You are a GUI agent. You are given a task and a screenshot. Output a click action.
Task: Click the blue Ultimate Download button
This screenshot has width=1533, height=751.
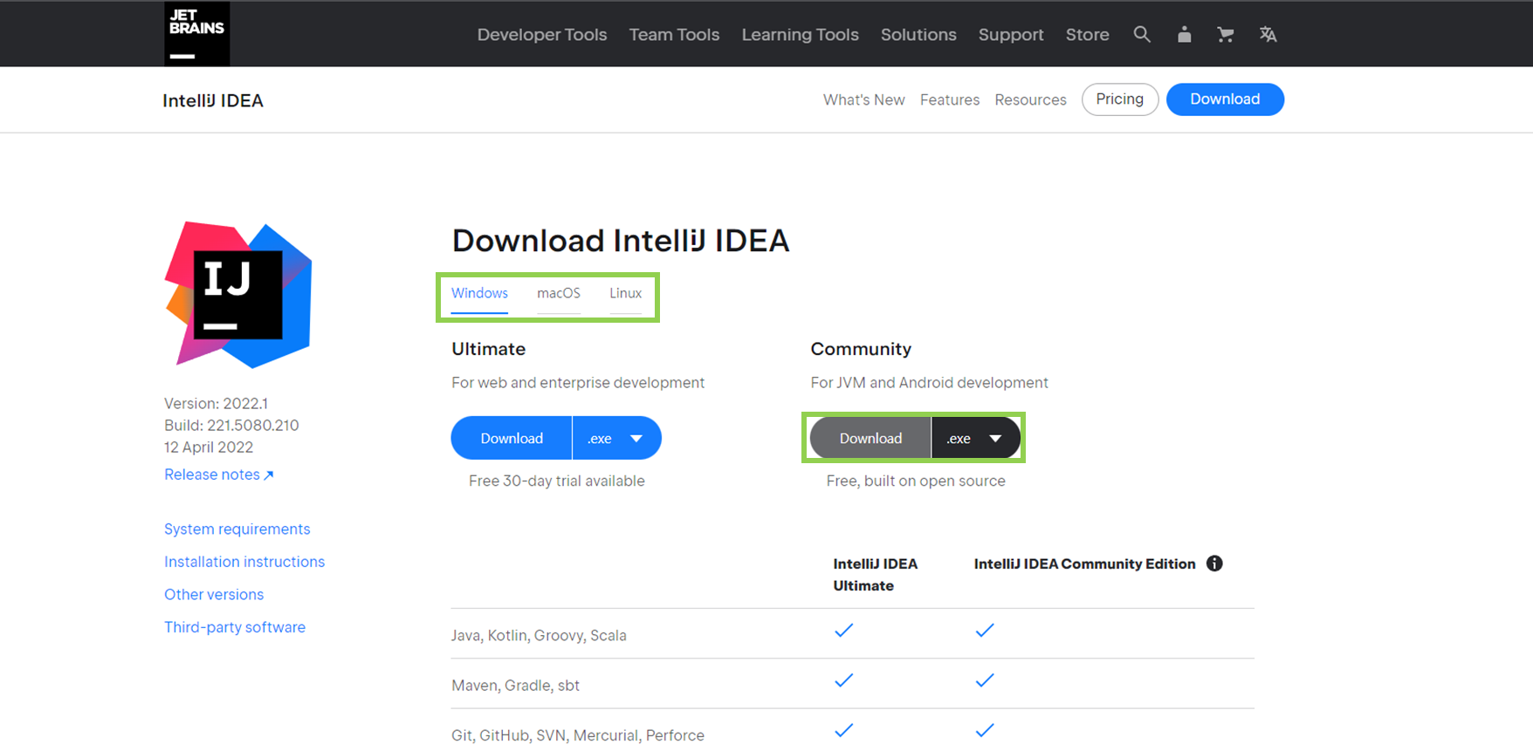pos(512,438)
